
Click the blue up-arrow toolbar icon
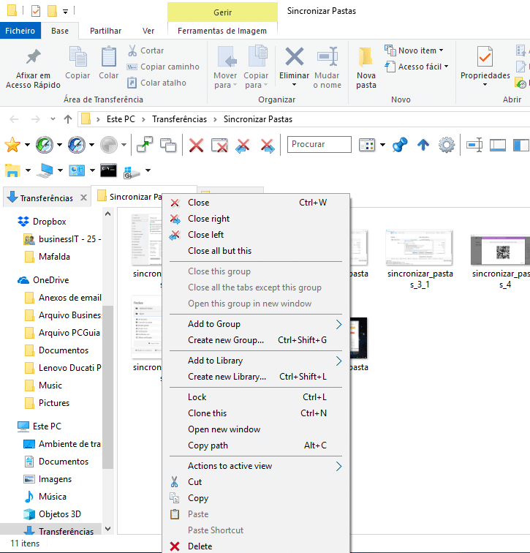[x=423, y=145]
